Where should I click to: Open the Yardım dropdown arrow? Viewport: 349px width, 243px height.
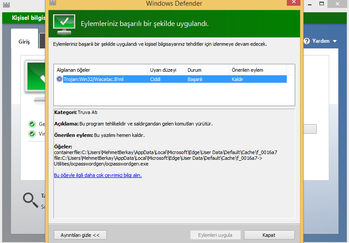point(335,41)
